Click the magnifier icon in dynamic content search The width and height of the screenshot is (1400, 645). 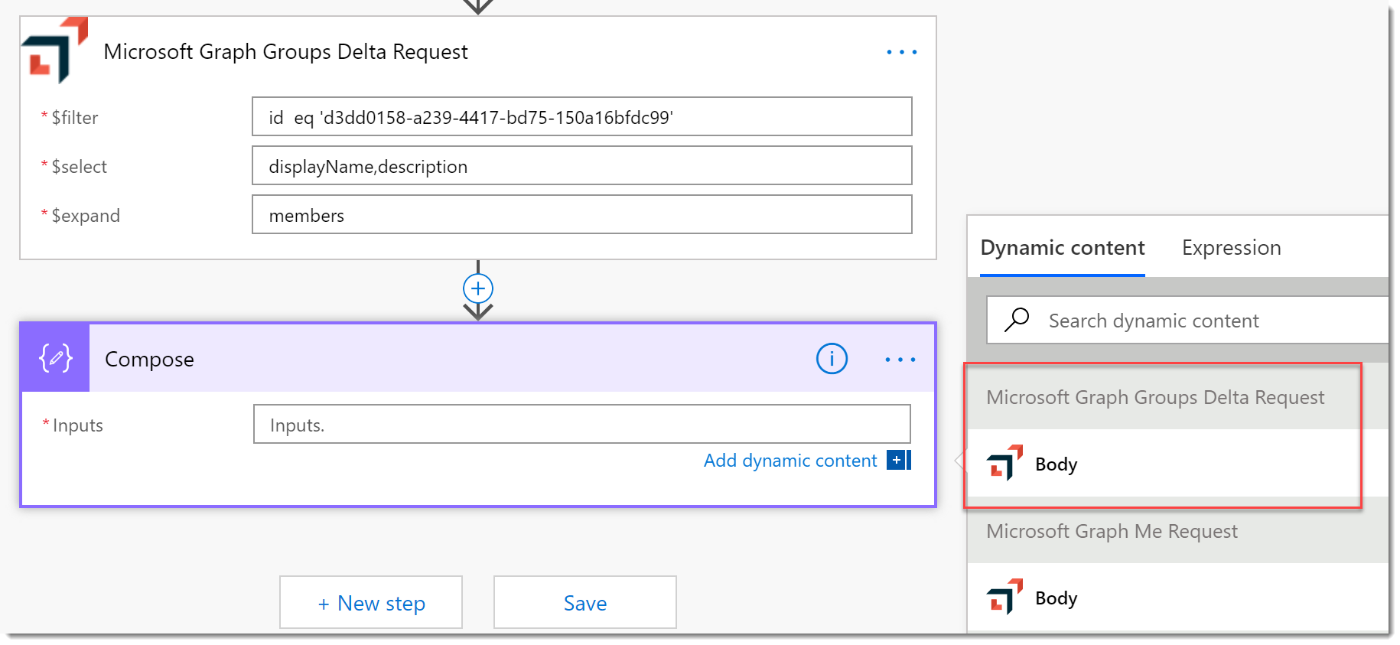1017,320
